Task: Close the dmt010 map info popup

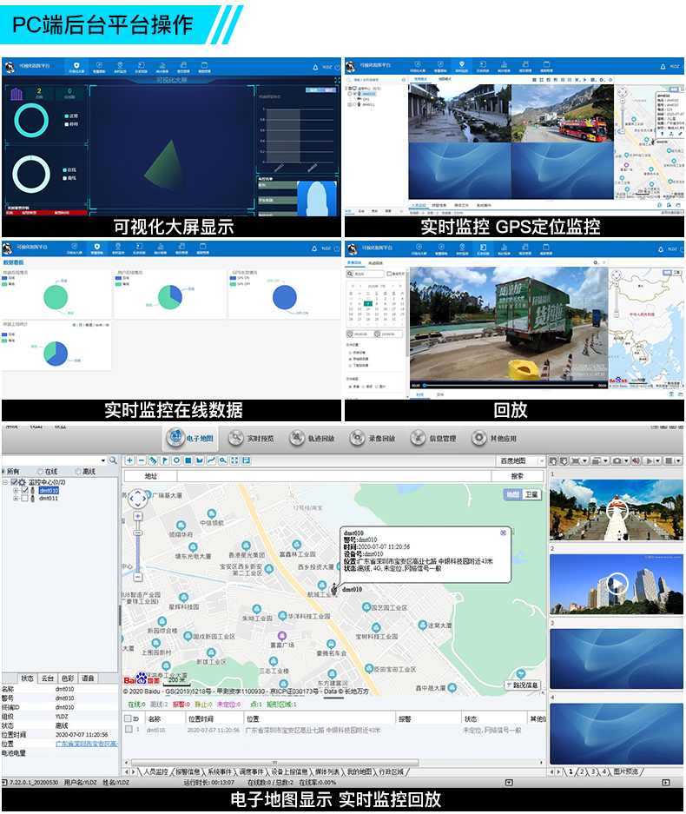Action: [x=503, y=533]
